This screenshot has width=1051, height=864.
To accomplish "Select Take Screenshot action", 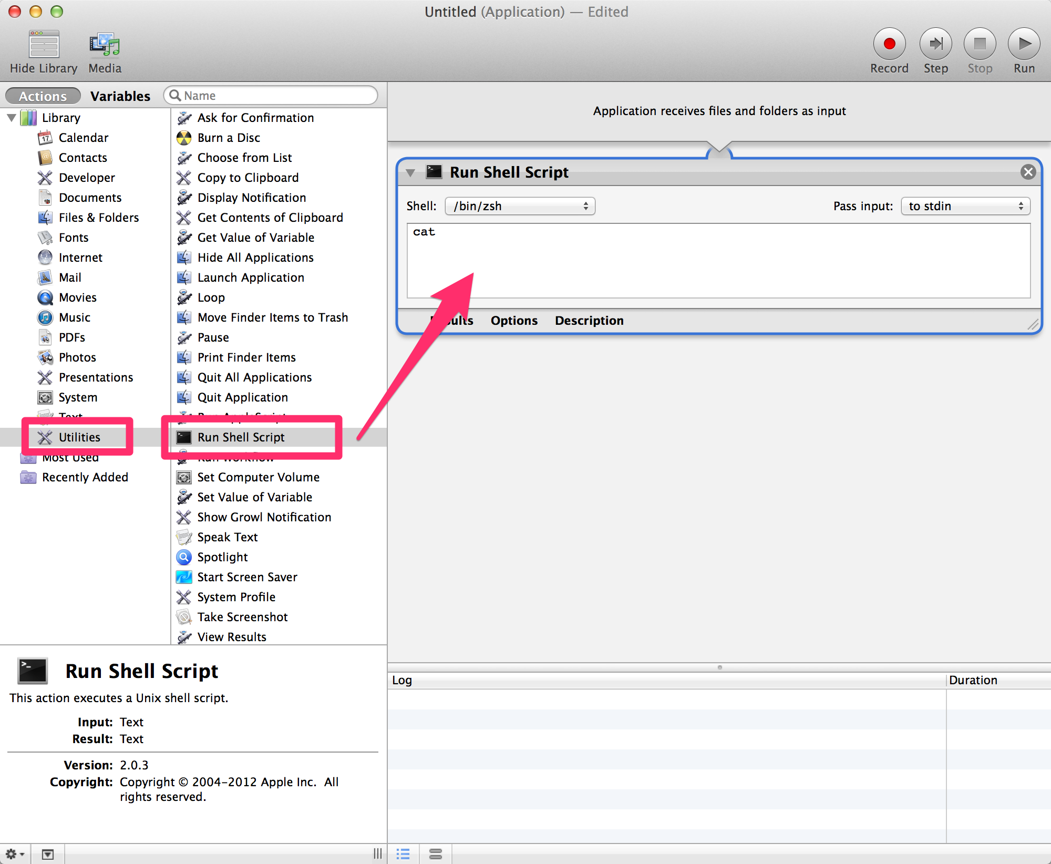I will pyautogui.click(x=242, y=617).
